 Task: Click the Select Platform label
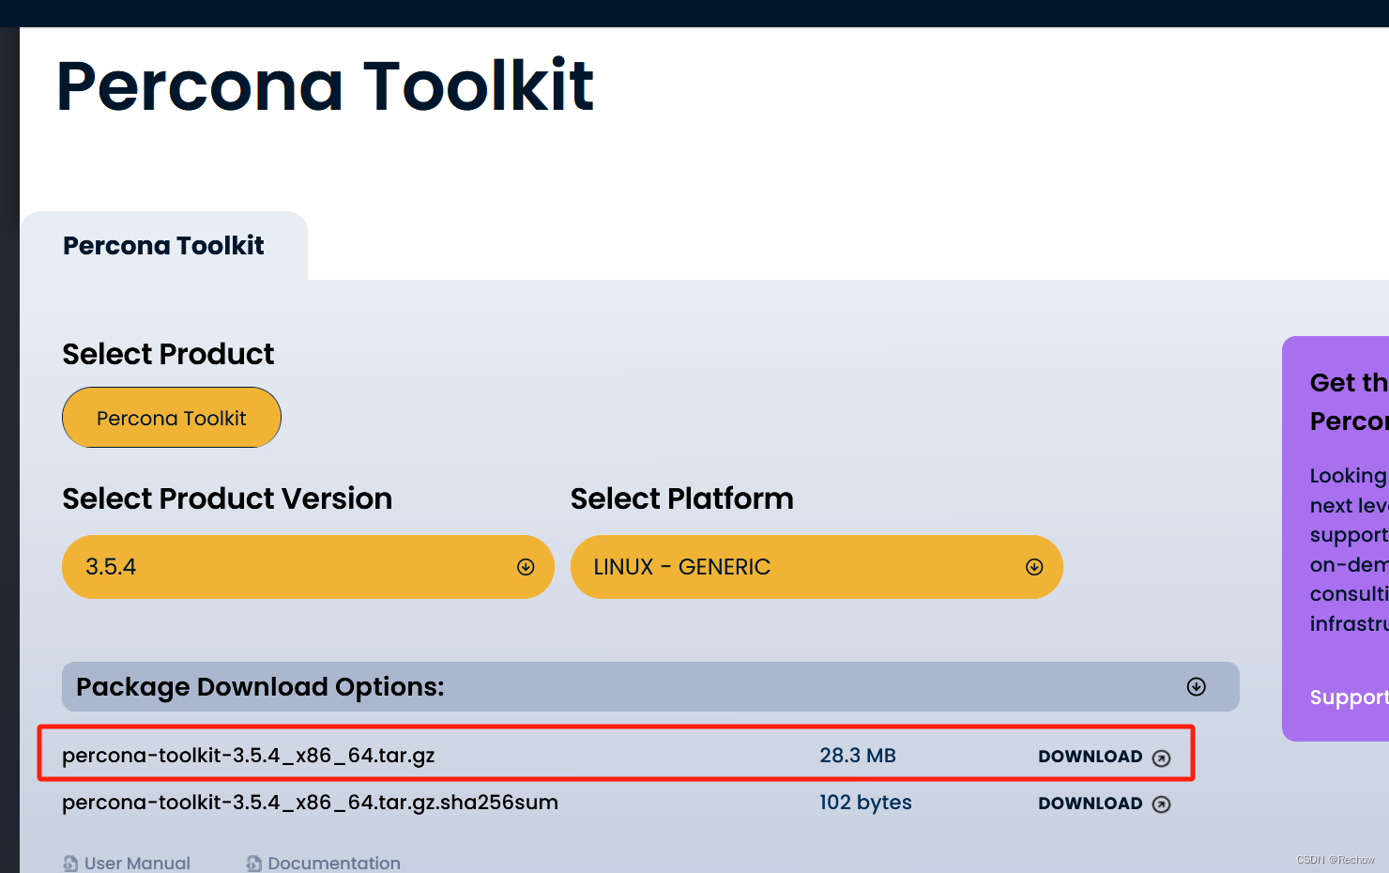682,498
